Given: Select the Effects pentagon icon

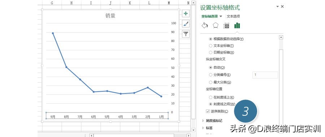Looking at the screenshot, I should 216,26.
